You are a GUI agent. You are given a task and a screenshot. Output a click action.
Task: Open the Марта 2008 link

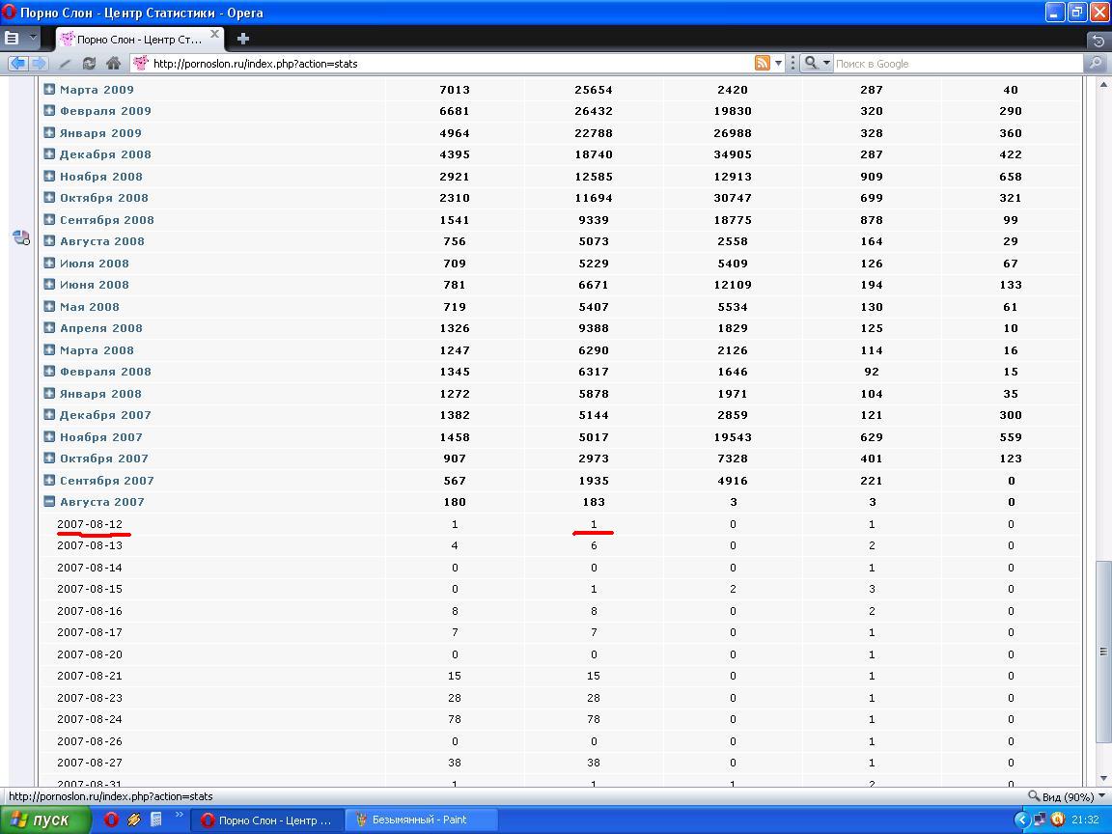pos(97,349)
